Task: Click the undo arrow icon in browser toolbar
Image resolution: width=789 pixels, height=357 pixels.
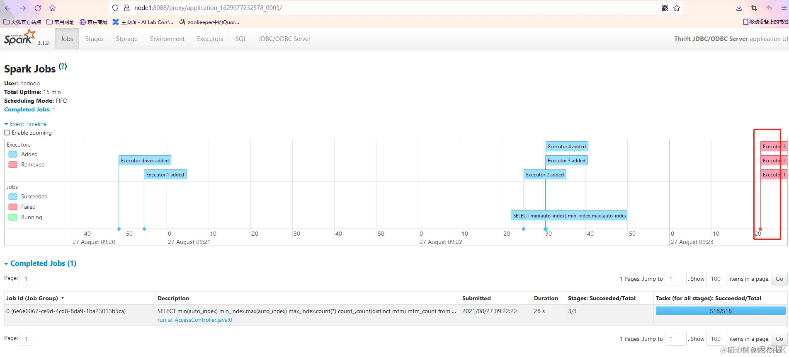Action: click(x=769, y=8)
